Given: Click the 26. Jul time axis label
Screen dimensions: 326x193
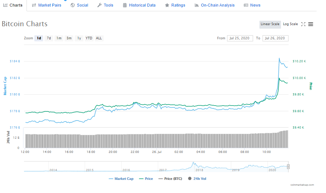Looking at the screenshot, I should (157, 152).
